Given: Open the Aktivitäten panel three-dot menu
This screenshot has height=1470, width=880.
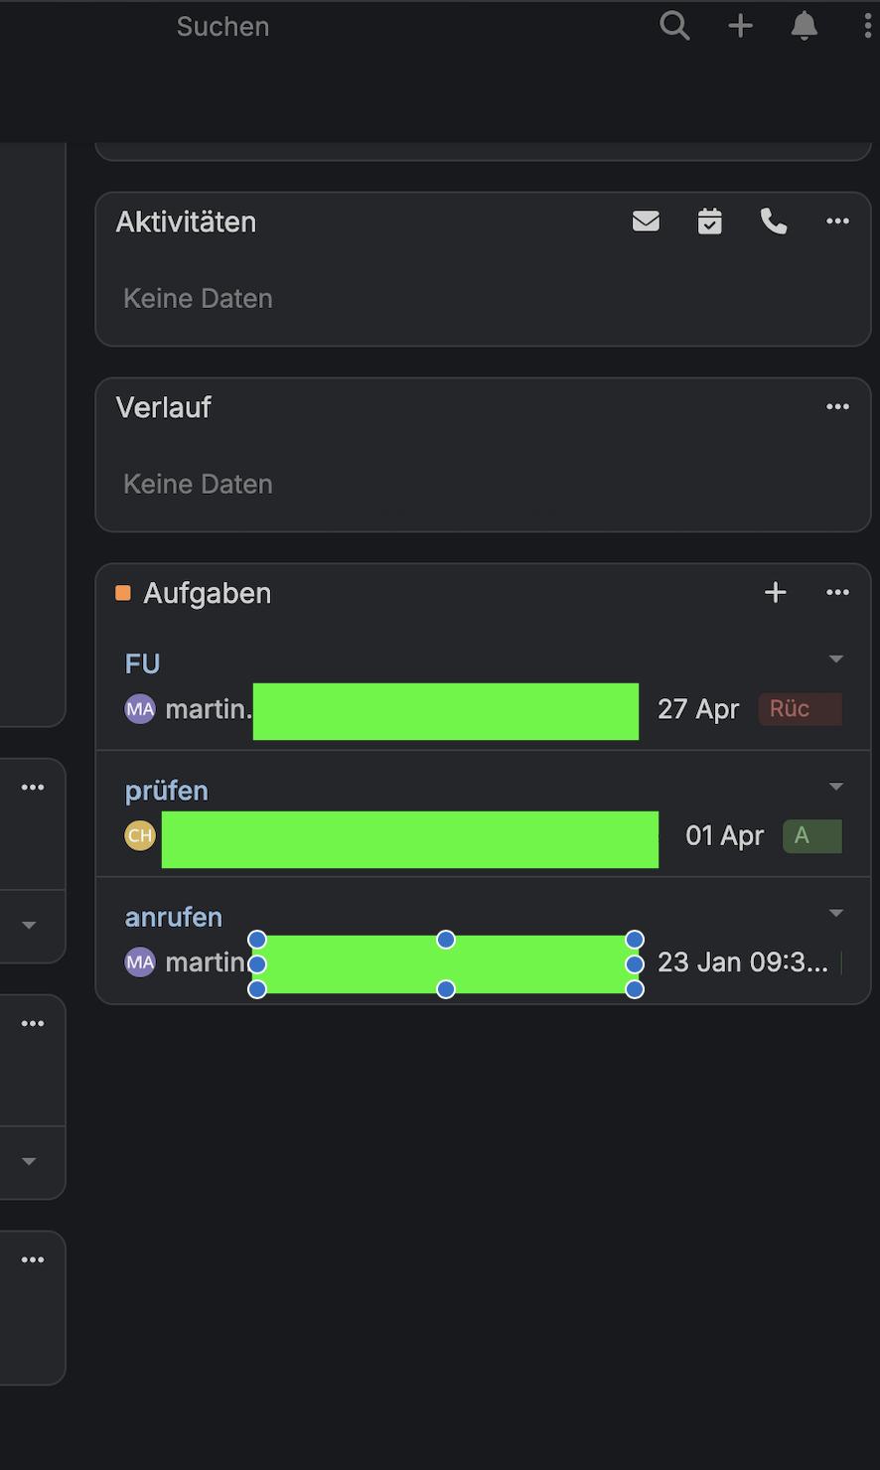Looking at the screenshot, I should click(837, 221).
